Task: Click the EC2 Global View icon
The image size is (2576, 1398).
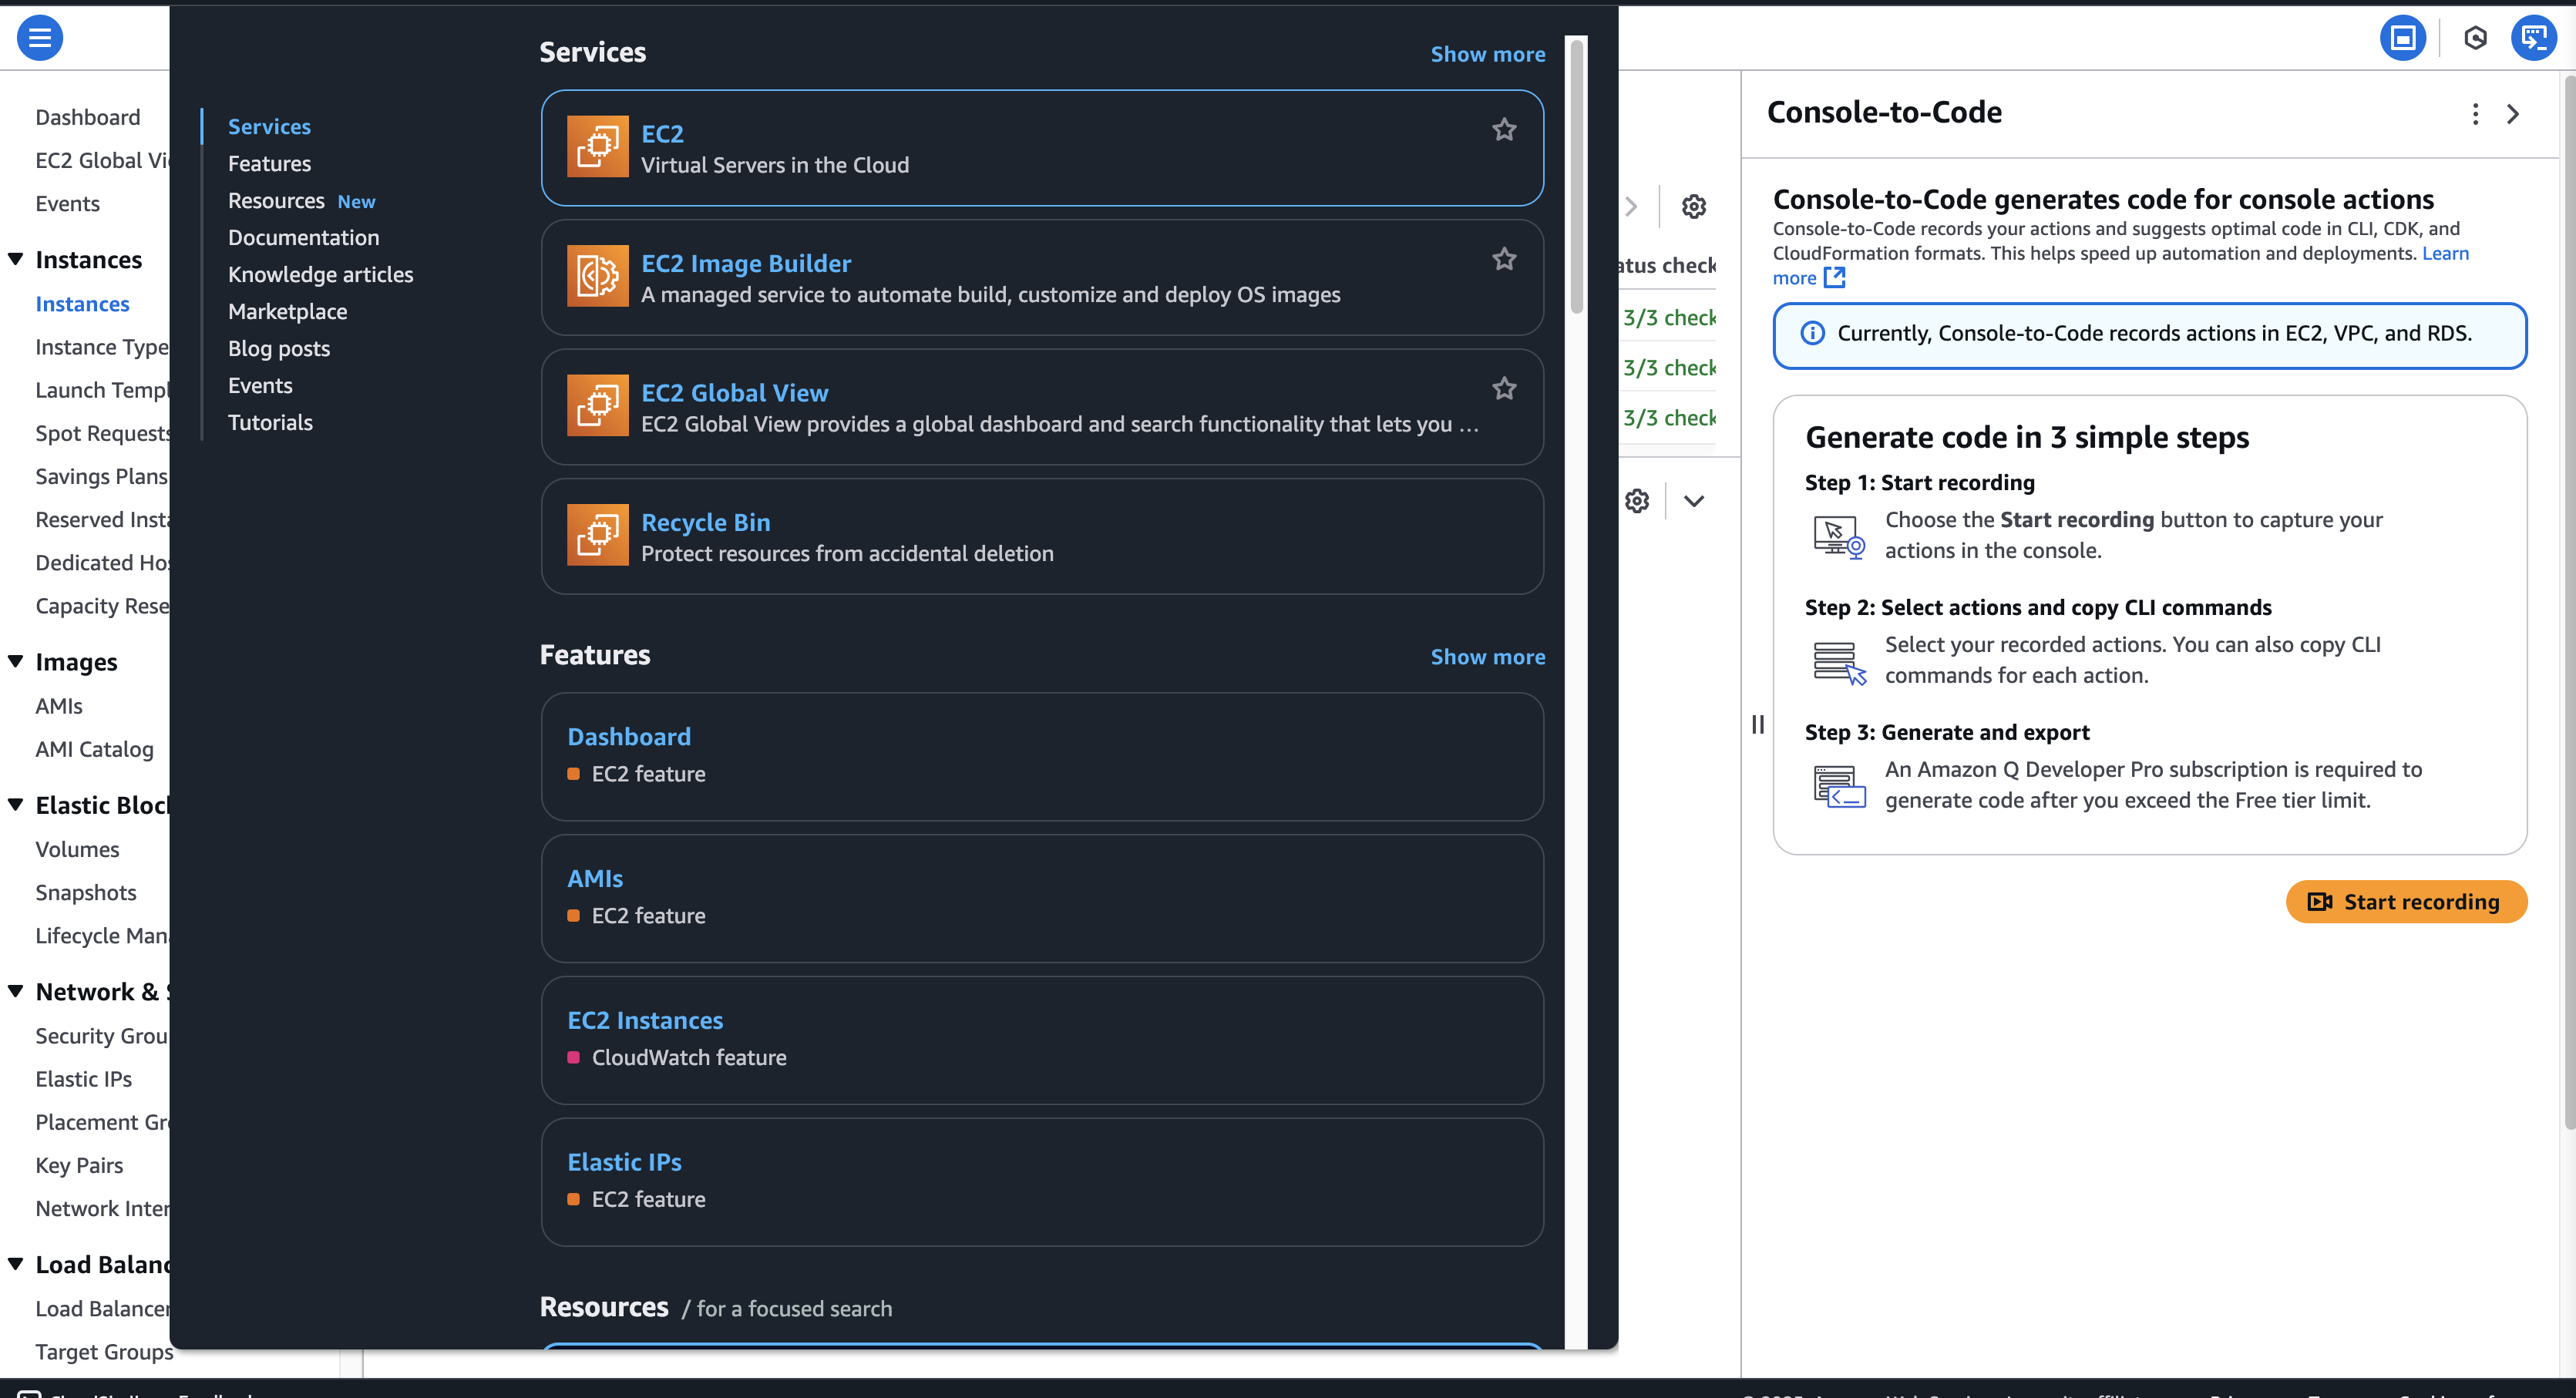Action: [597, 406]
